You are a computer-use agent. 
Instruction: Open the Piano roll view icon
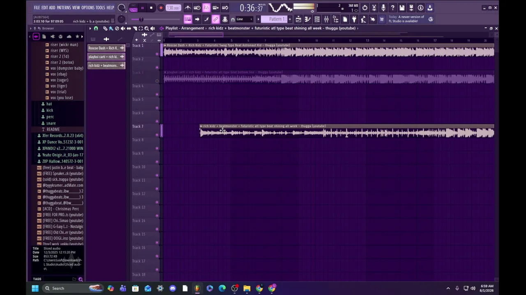click(307, 19)
